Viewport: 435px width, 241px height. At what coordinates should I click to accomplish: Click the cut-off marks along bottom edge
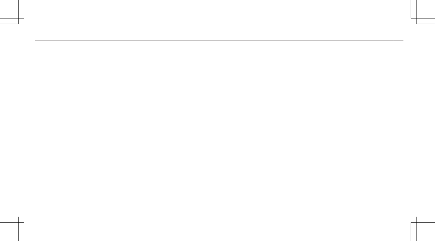click(39, 240)
